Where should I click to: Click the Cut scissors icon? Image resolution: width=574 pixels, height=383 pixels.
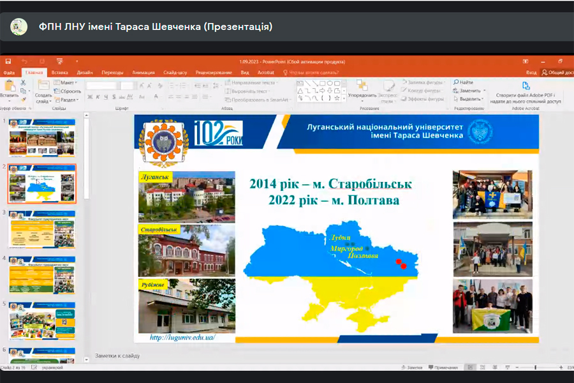(x=24, y=82)
